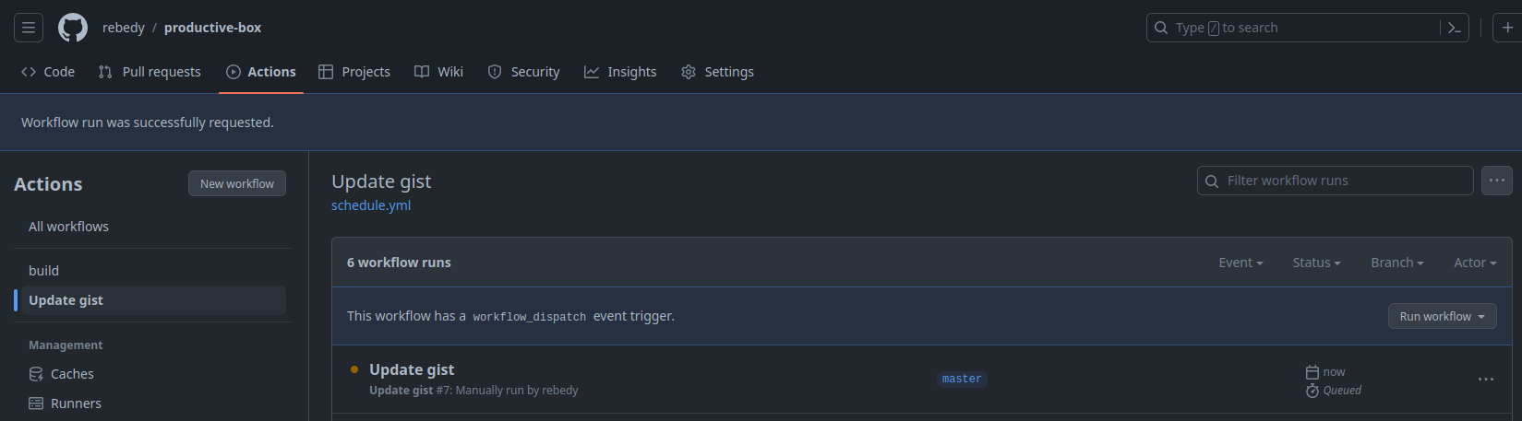Switch to the Pull requests tab

(150, 72)
